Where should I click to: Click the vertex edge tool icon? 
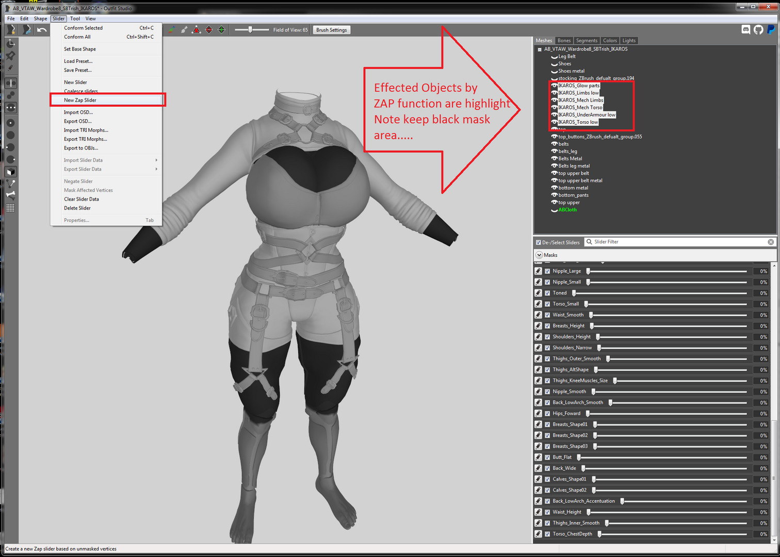(11, 183)
